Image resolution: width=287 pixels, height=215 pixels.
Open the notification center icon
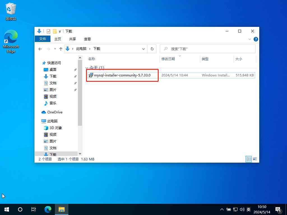(x=278, y=210)
